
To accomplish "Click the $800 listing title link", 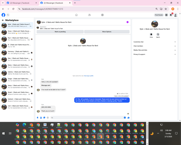I will pos(51,29).
